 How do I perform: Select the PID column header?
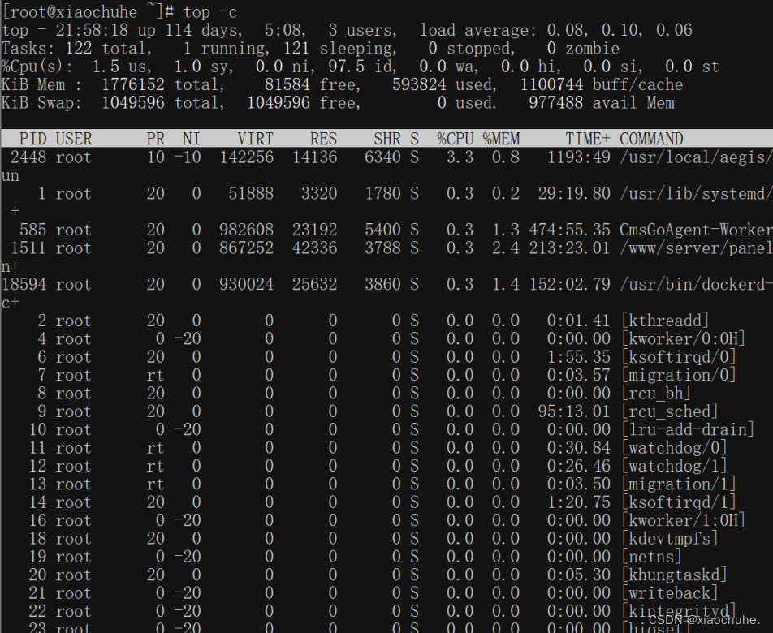tap(32, 139)
